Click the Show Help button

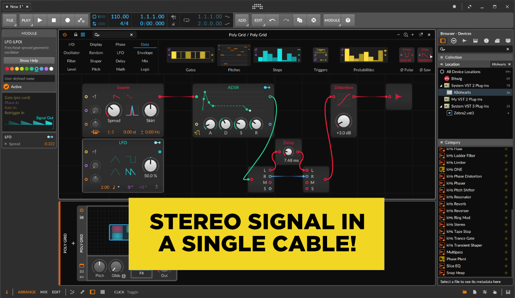[x=29, y=60]
